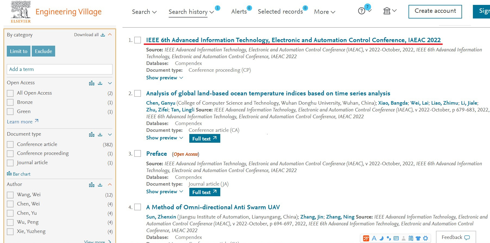490x243 pixels.
Task: Show preview for the Preface record
Action: click(x=165, y=192)
